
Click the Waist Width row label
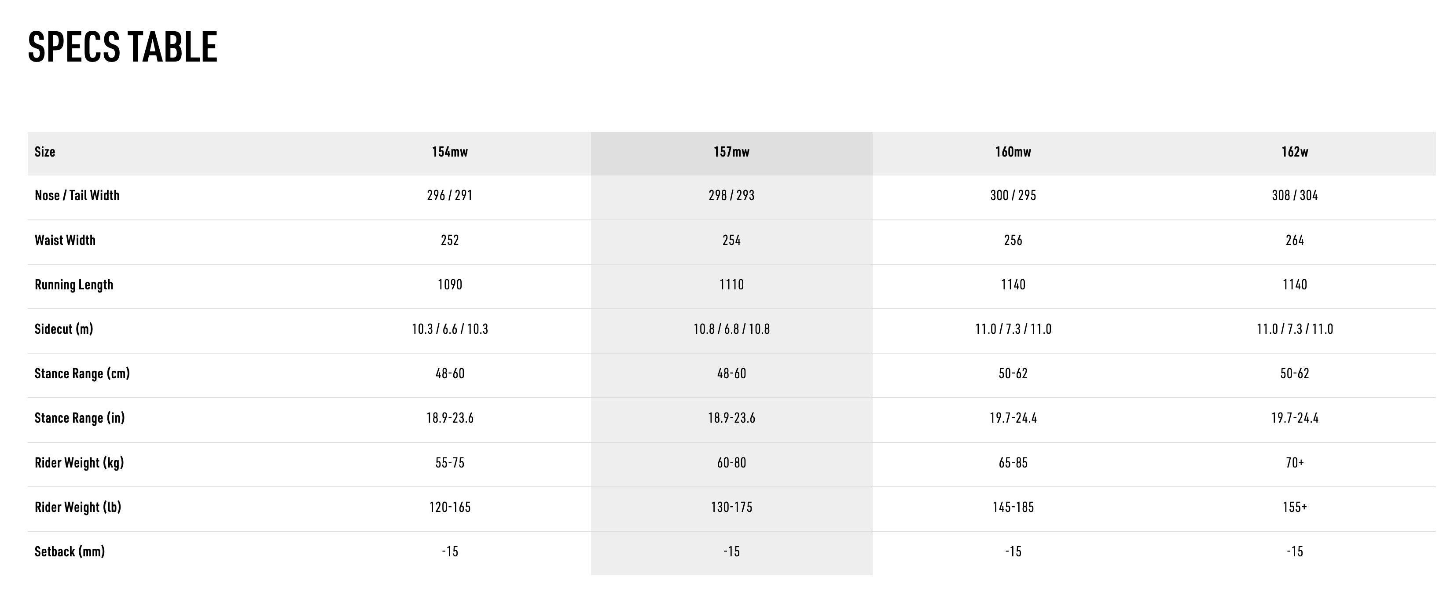click(65, 240)
